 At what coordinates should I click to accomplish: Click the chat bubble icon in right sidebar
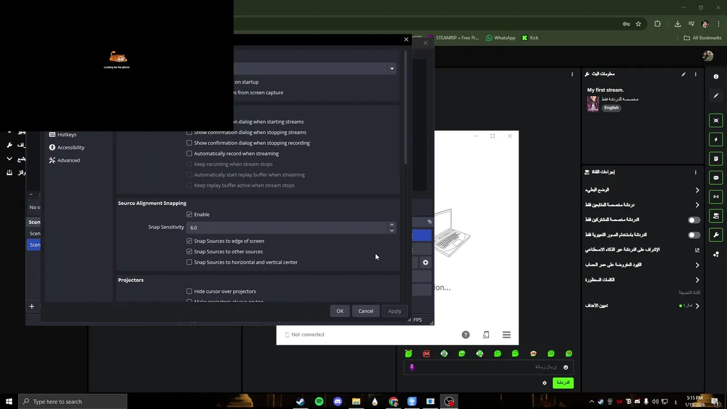pos(716,178)
